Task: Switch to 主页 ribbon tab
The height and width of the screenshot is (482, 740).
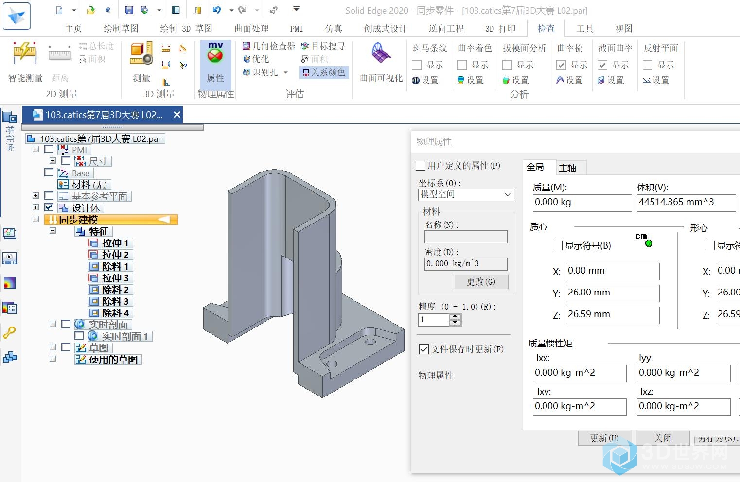Action: tap(73, 29)
